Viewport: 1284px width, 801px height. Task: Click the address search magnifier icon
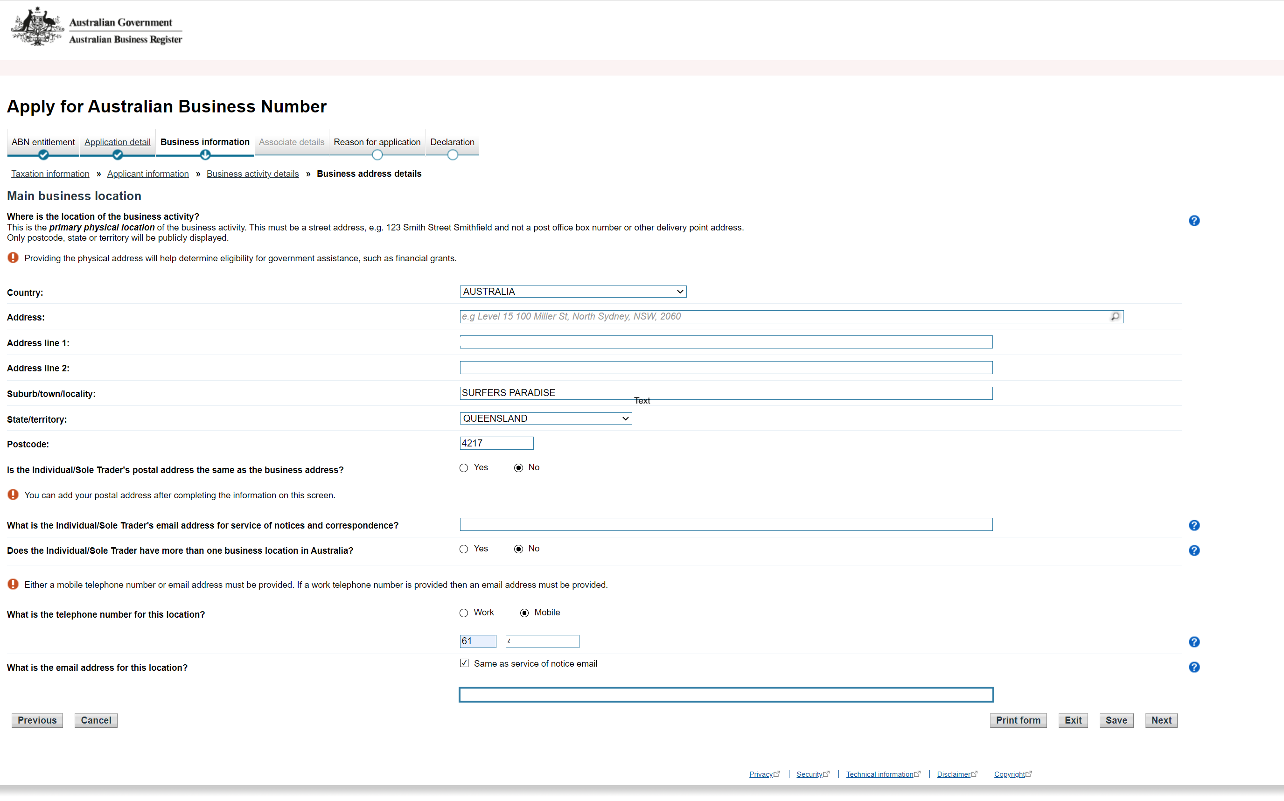point(1115,316)
